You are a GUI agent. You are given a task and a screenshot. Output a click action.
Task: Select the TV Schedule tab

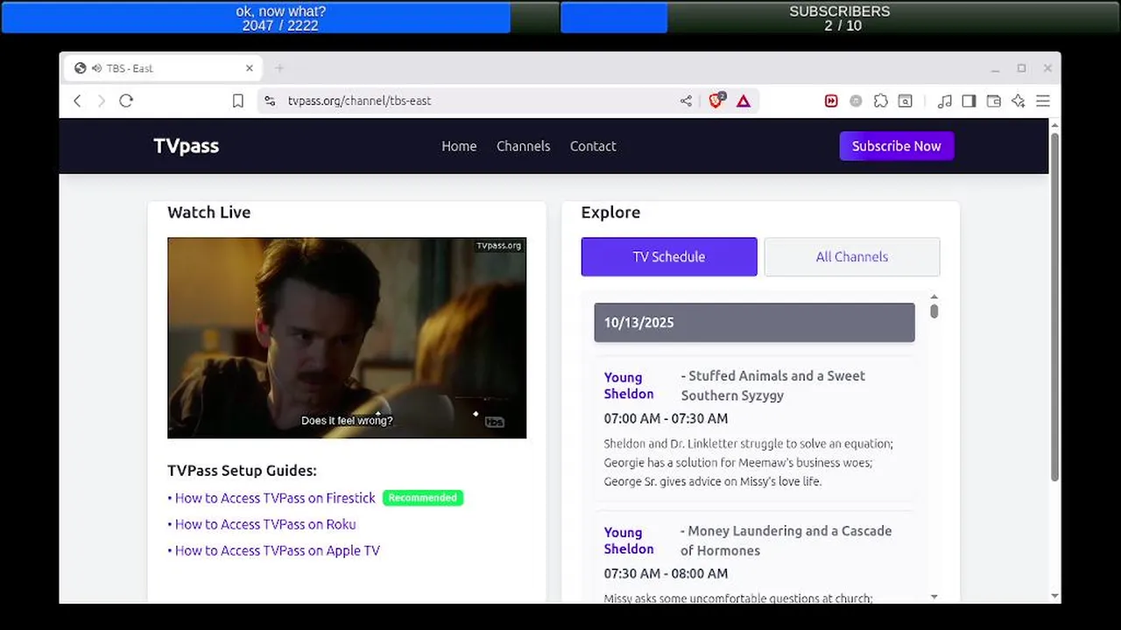click(x=669, y=256)
